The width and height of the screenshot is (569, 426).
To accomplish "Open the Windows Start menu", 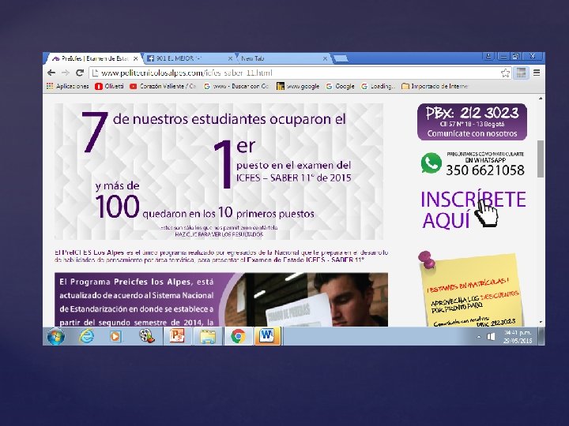I will coord(56,337).
